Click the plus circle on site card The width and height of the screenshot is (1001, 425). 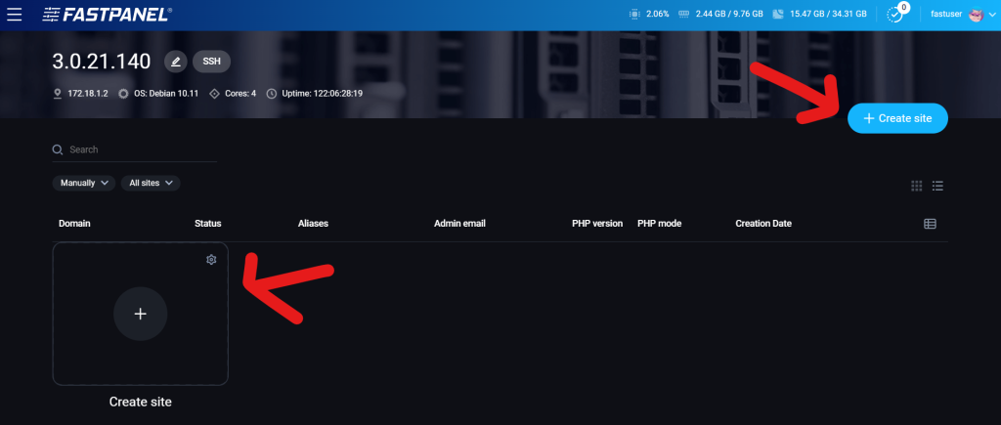[x=140, y=314]
